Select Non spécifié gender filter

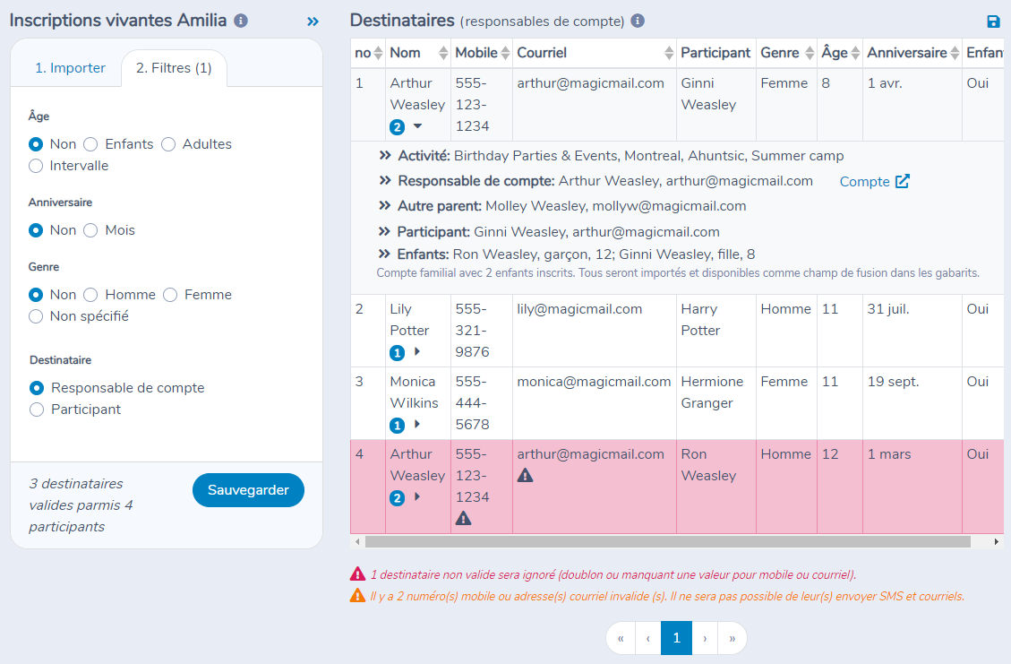tap(36, 316)
